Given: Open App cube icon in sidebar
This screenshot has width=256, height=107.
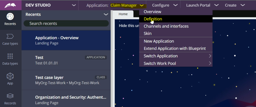Looking at the screenshot, I should pyautogui.click(x=10, y=76).
